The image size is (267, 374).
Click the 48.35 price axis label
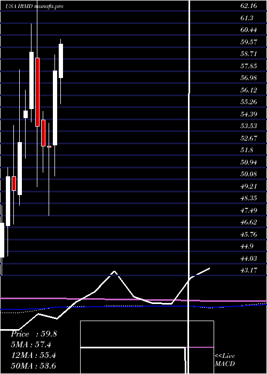[x=249, y=198]
